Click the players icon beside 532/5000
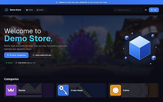The width and height of the screenshot is (163, 102). [x=16, y=63]
